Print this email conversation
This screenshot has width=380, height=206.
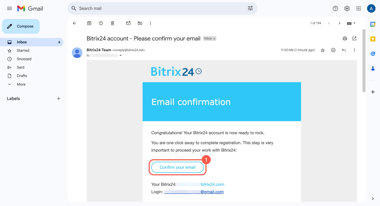[345, 38]
